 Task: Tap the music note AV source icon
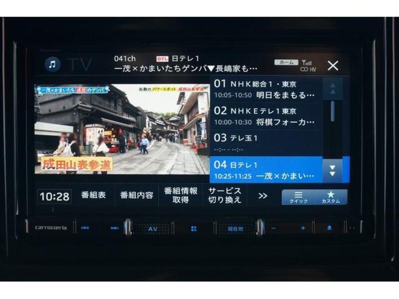[x=52, y=64]
